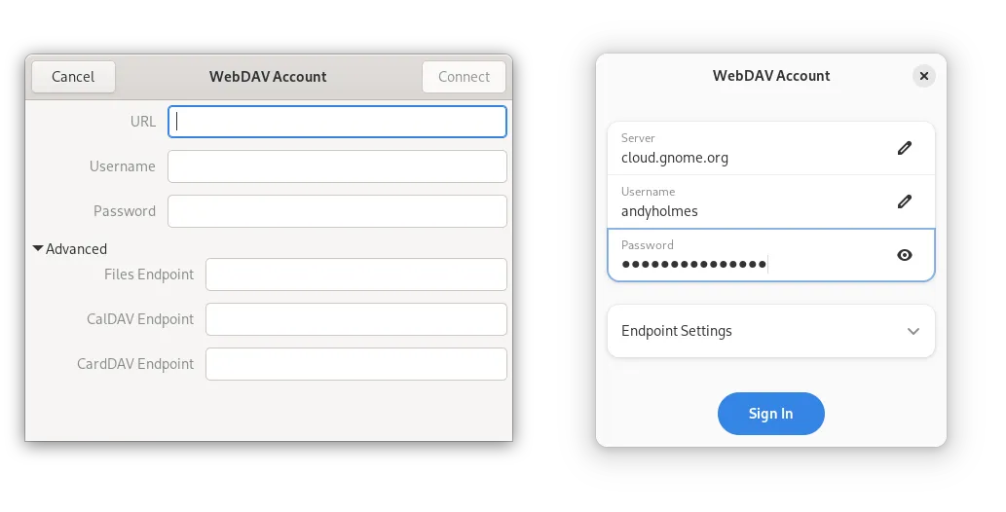Viewport: 1006px width, 512px height.
Task: Collapse the Advanced section triangle
Action: [38, 249]
